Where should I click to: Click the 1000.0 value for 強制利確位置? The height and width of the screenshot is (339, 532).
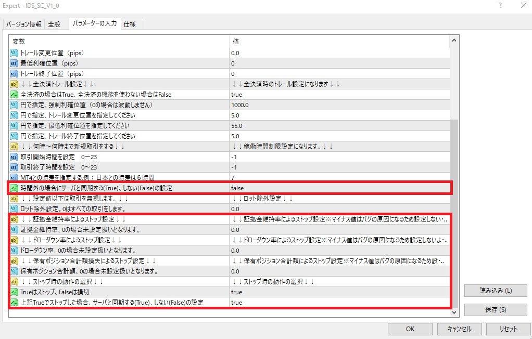point(239,105)
